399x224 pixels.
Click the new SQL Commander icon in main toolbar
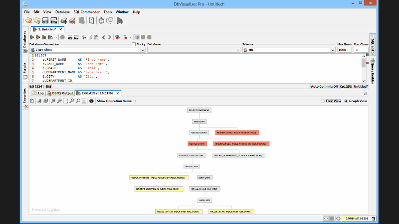pos(120,20)
